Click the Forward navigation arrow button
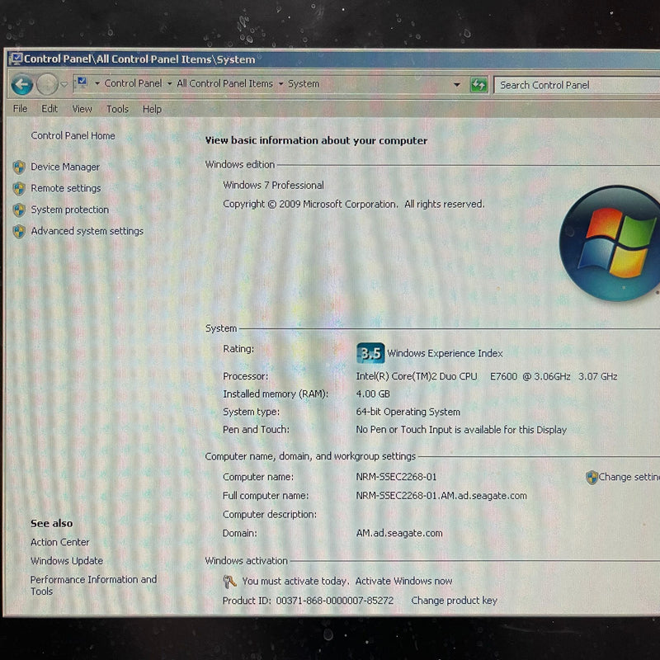The image size is (660, 660). (47, 84)
